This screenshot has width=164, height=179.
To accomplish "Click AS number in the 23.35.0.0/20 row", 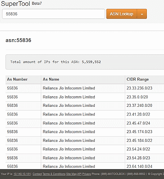I will click(12, 97).
